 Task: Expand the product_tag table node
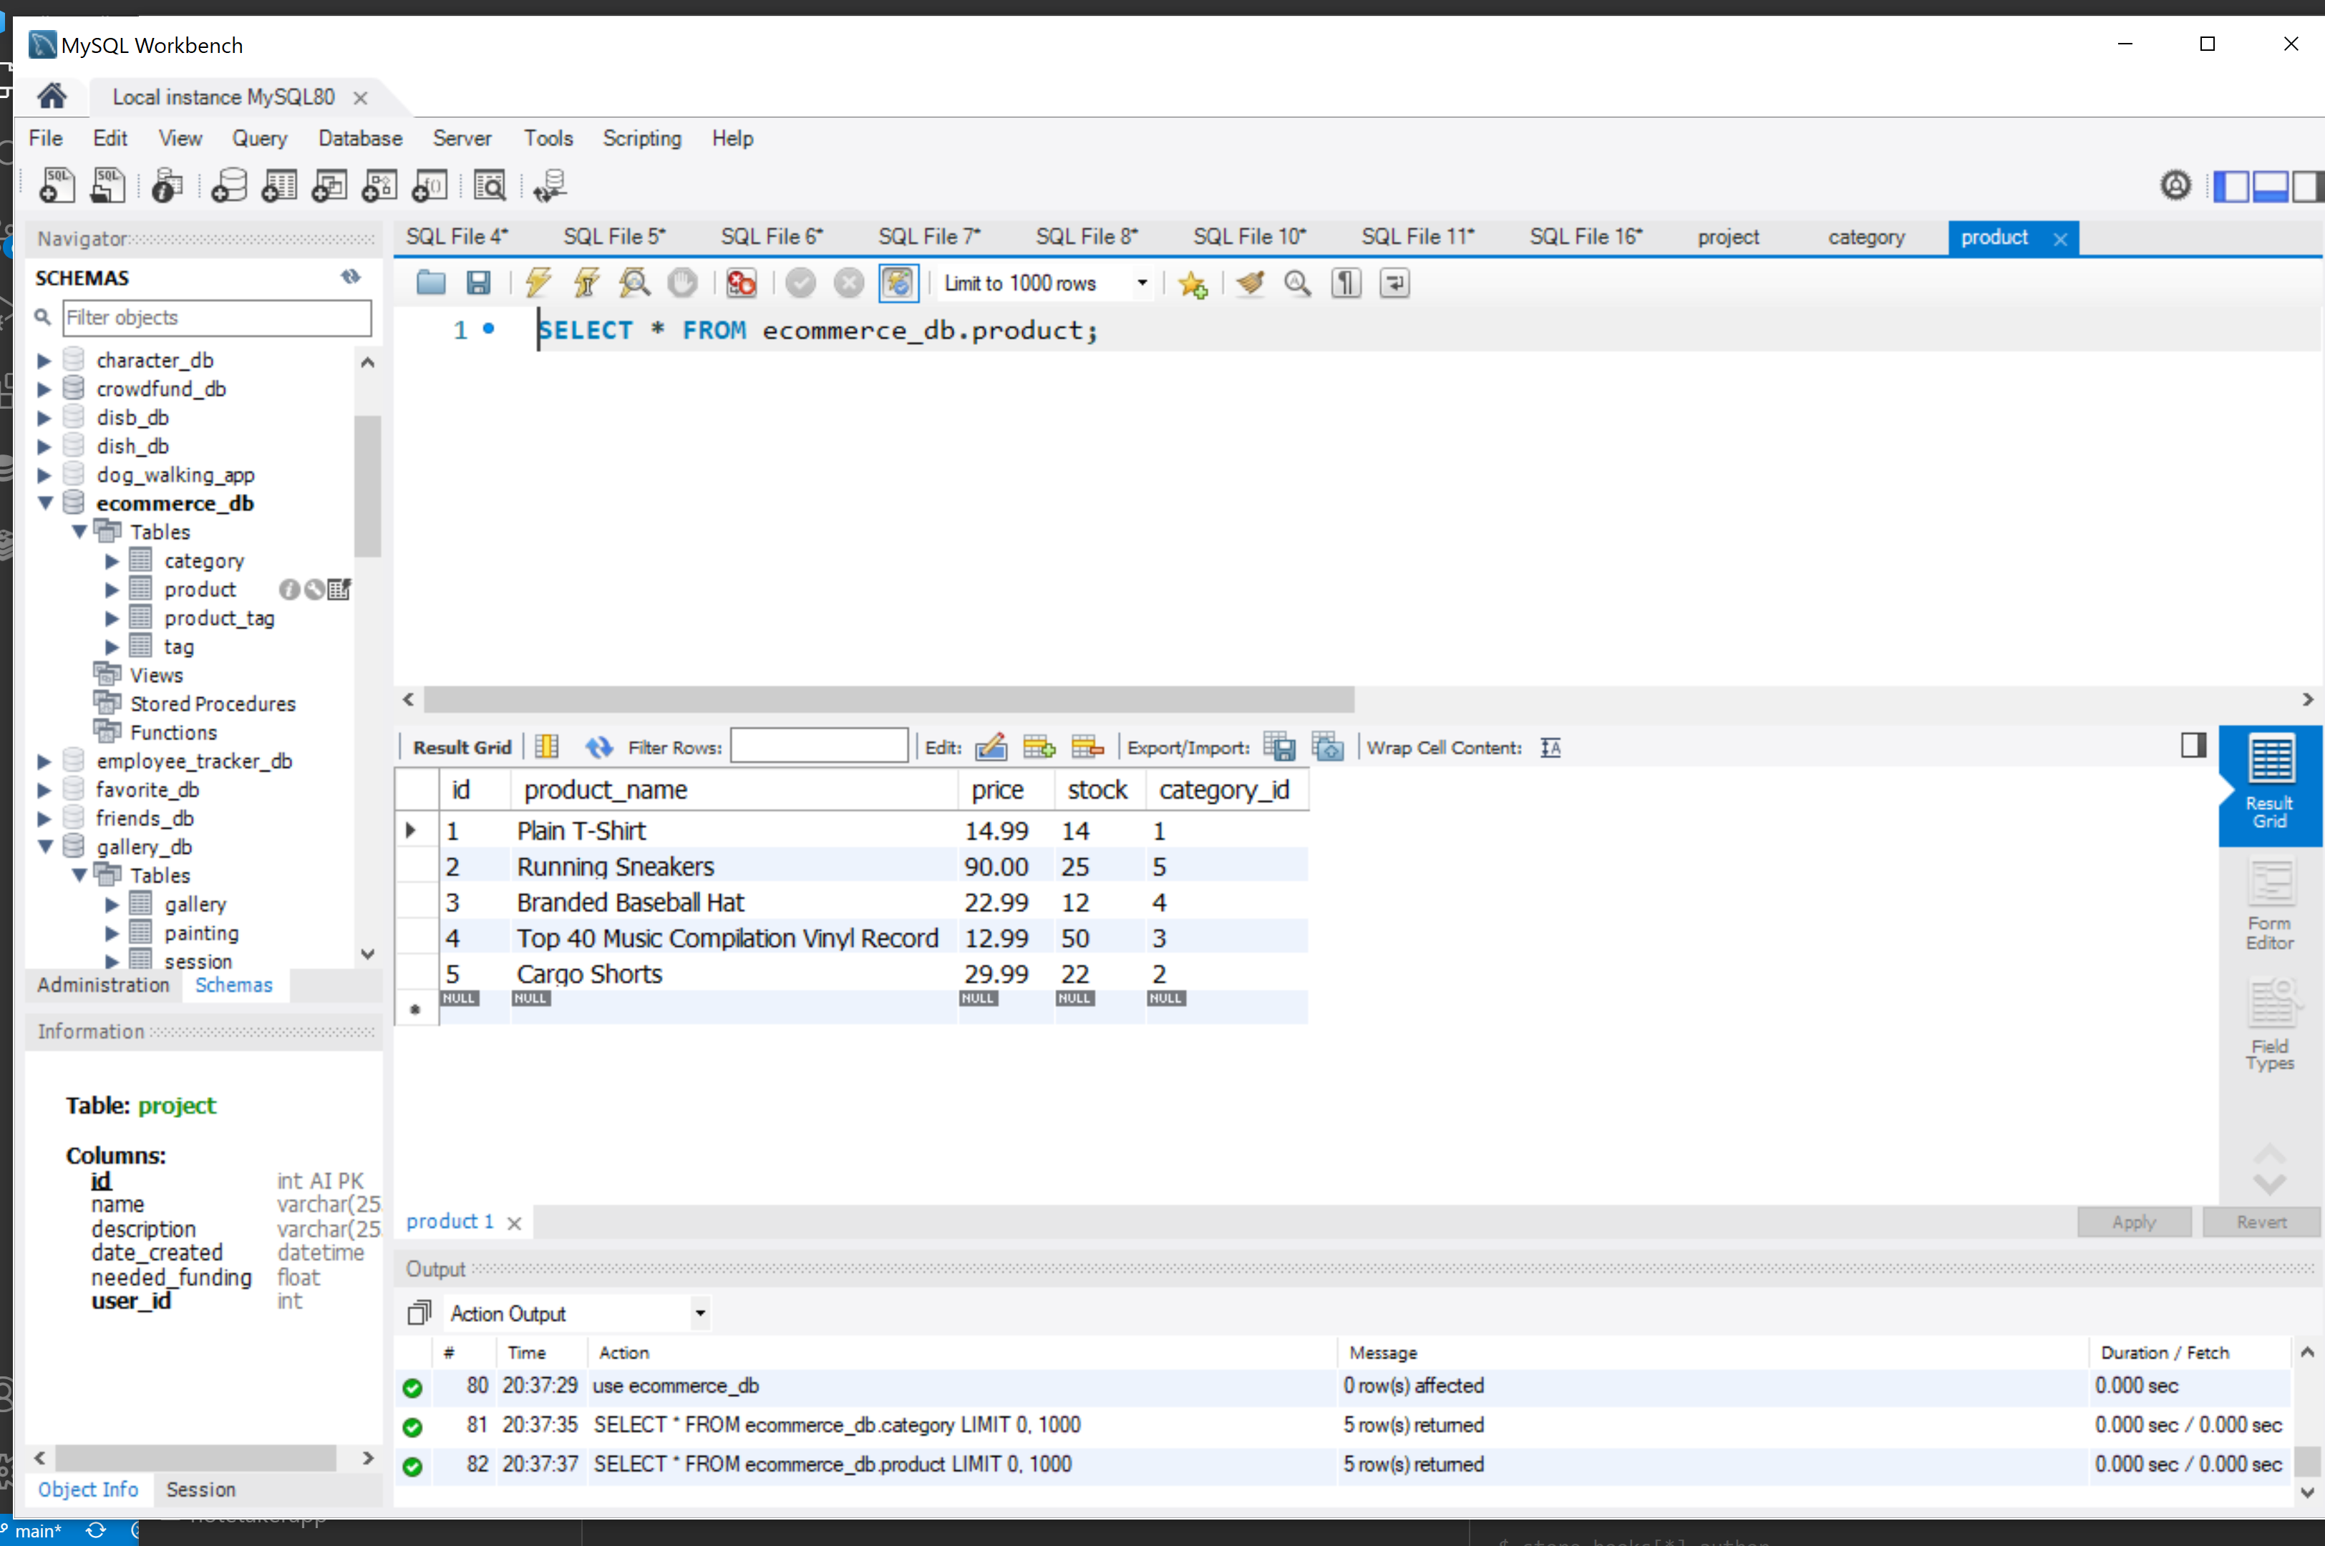tap(112, 618)
